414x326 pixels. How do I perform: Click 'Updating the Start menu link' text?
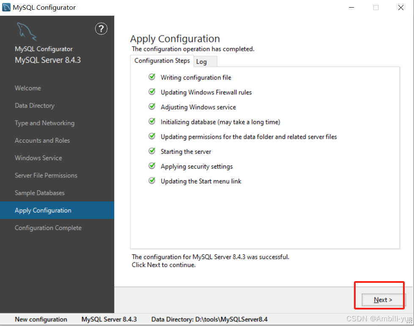pyautogui.click(x=201, y=181)
